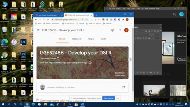
Task: Switch to Free Online Screen Recorder tab
Action: (47, 15)
